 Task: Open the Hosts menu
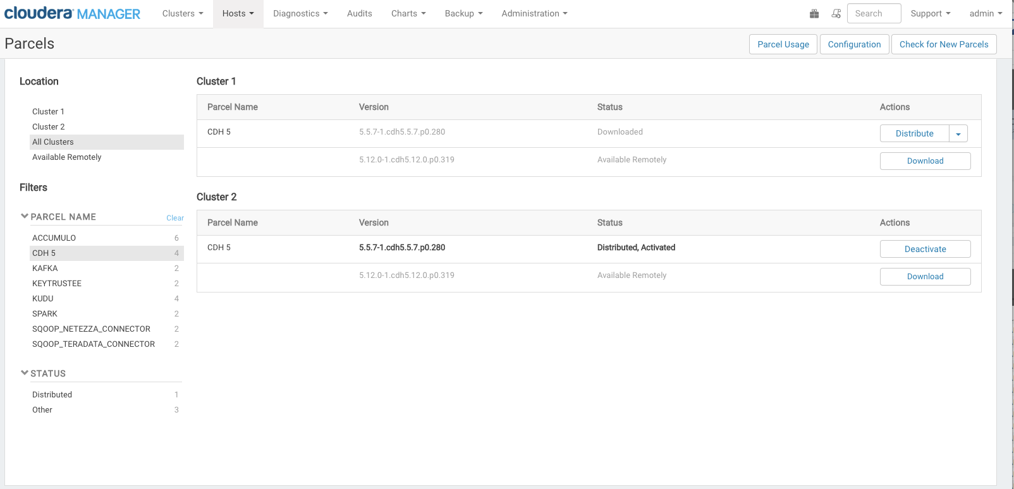(x=238, y=13)
